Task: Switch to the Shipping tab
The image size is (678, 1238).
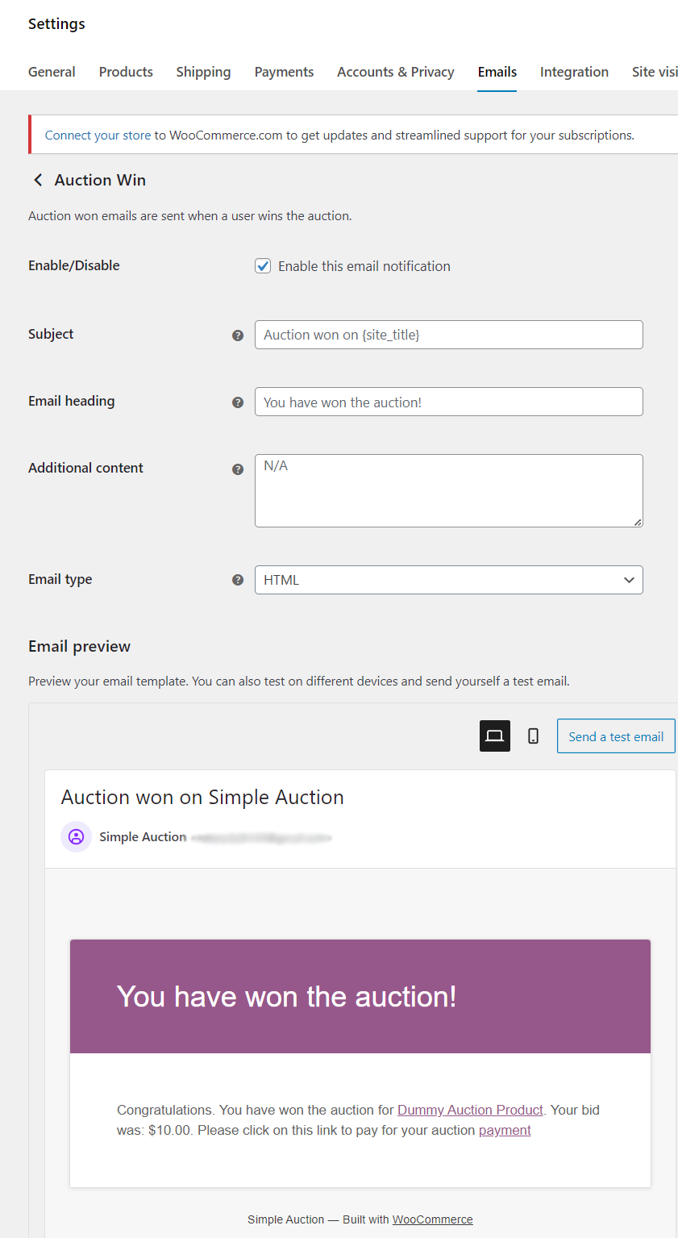Action: (203, 72)
